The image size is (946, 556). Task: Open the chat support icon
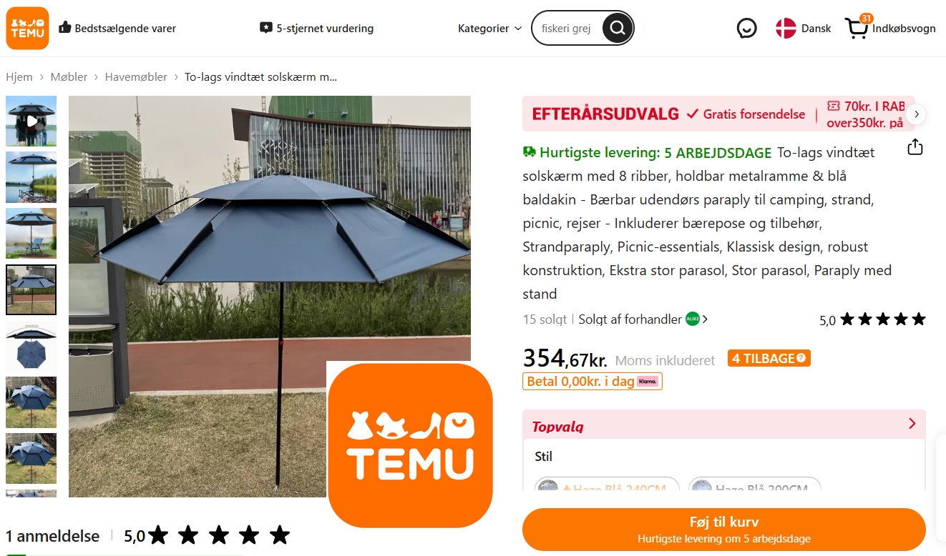(747, 29)
